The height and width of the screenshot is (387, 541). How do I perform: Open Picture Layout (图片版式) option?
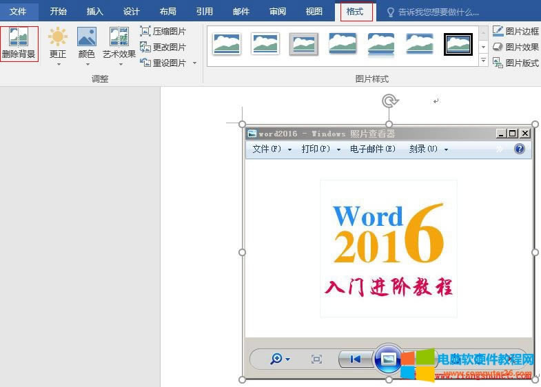point(516,63)
